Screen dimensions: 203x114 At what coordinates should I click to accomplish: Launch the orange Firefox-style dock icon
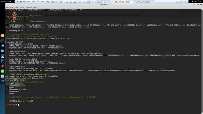(x=3, y=36)
